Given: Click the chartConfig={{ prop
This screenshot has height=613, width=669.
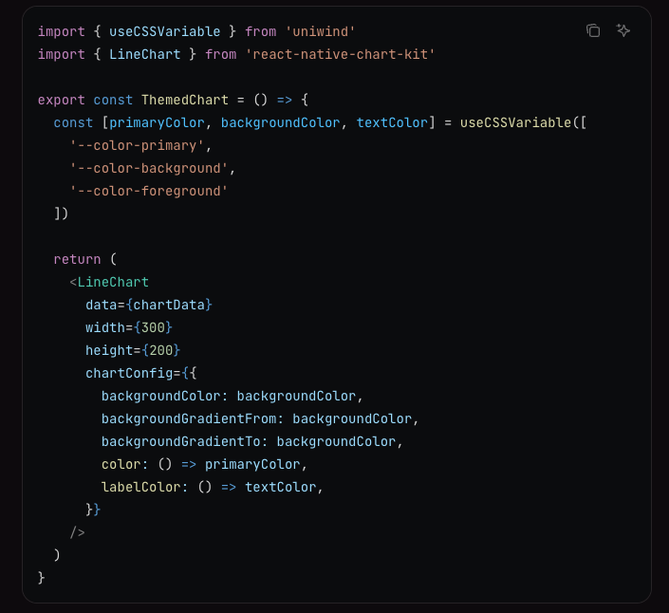Looking at the screenshot, I should click(x=140, y=373).
